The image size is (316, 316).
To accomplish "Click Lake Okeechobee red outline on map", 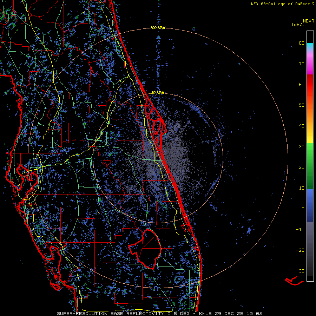I will 145,249.
